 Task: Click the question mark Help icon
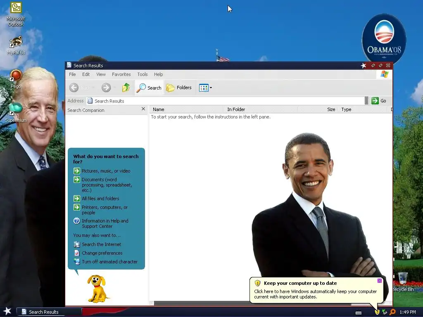(76, 221)
